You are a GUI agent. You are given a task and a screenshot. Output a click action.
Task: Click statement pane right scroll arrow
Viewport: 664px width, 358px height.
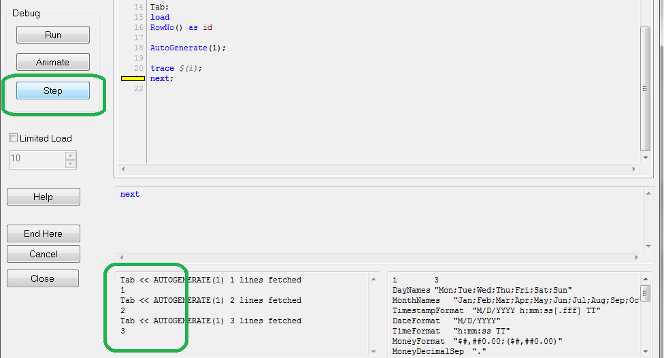pos(637,257)
